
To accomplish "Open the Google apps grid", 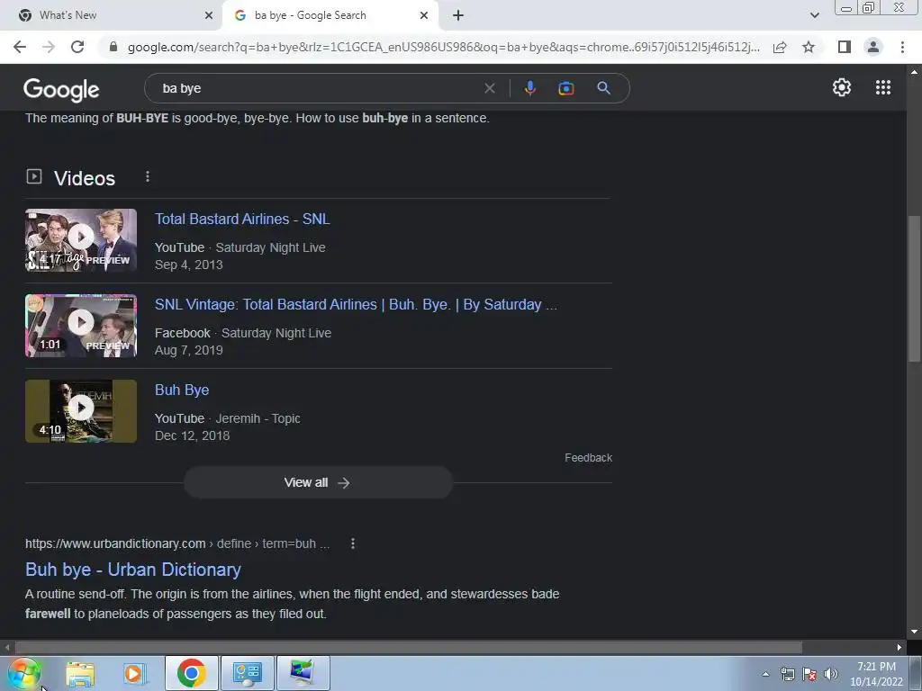I will (x=883, y=87).
